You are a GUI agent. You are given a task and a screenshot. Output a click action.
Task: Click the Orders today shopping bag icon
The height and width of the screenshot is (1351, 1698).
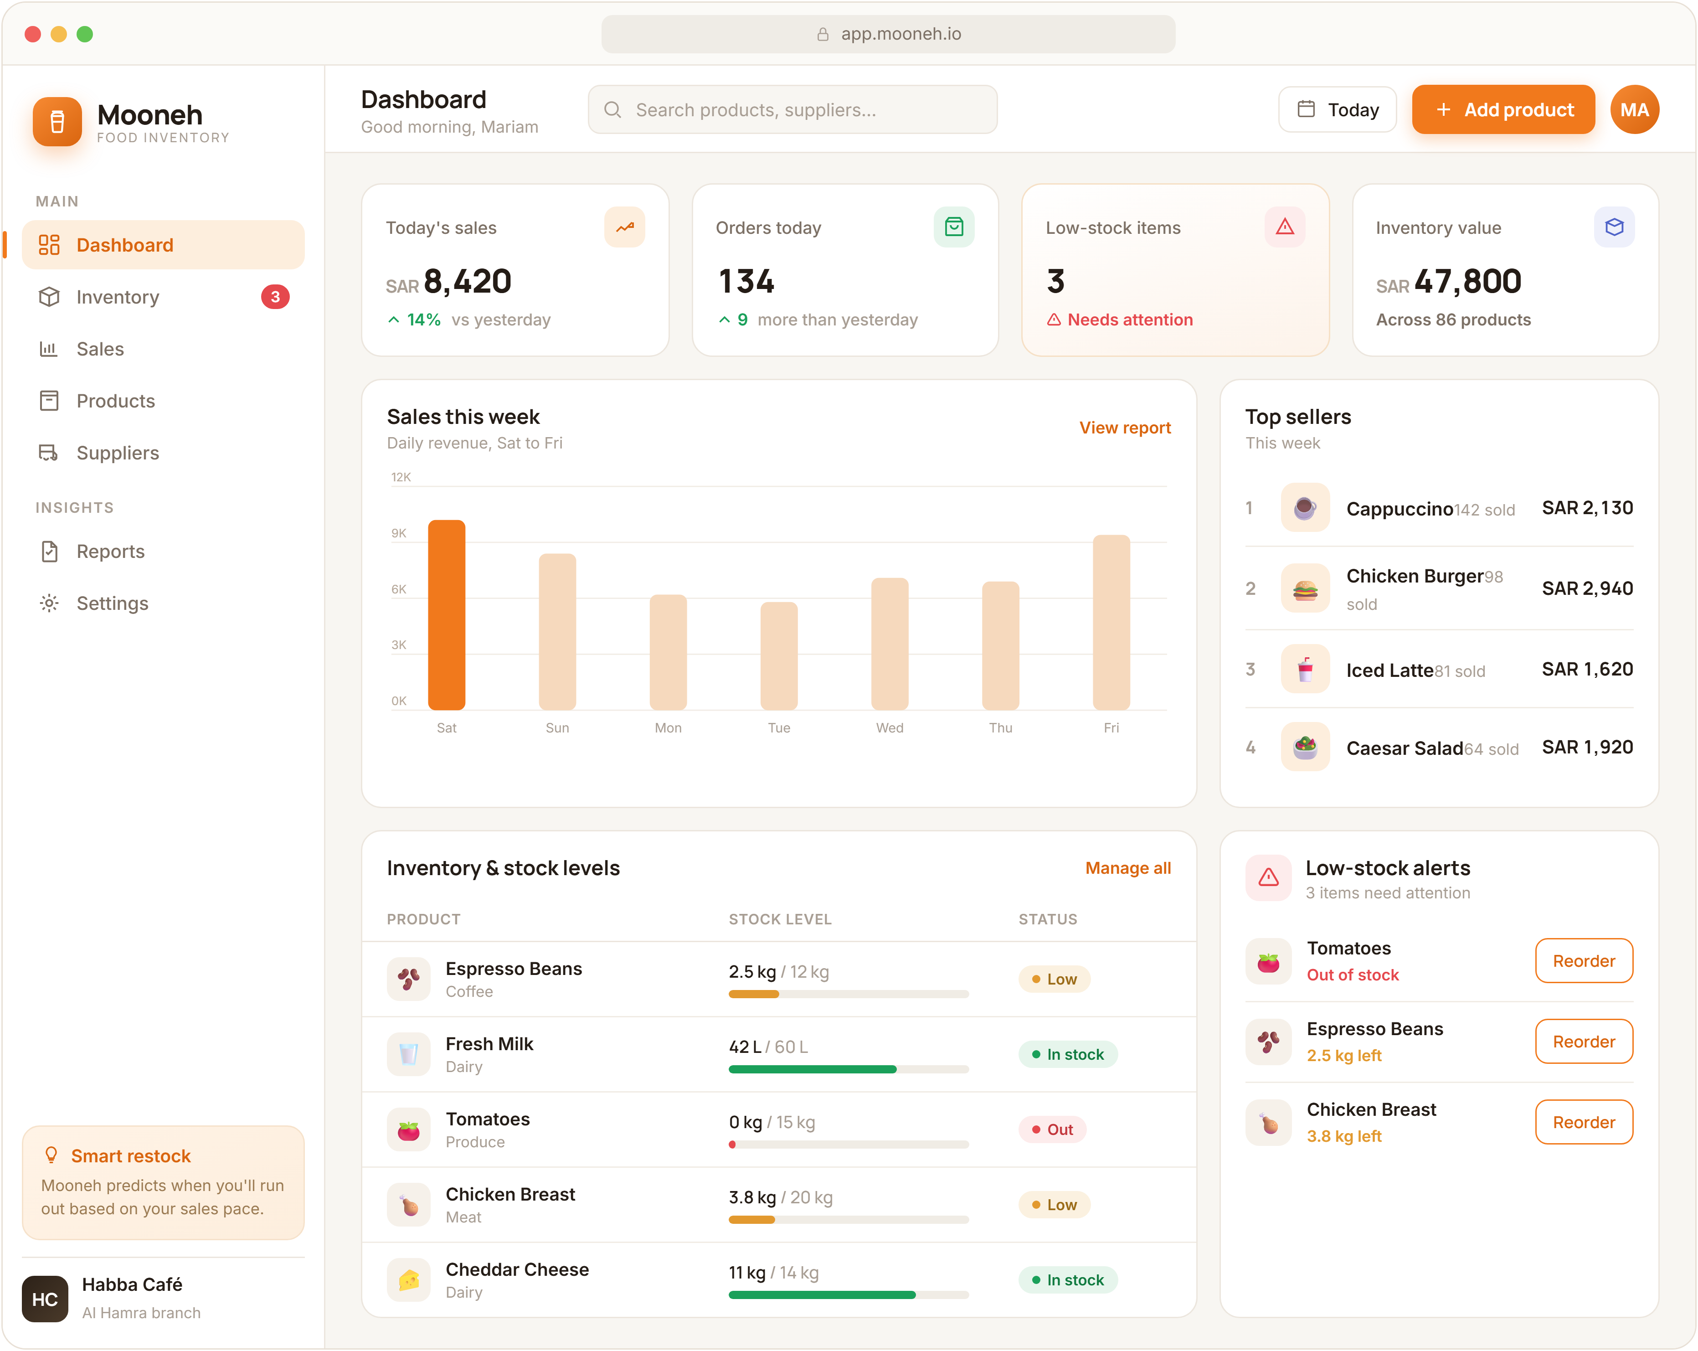pyautogui.click(x=954, y=227)
